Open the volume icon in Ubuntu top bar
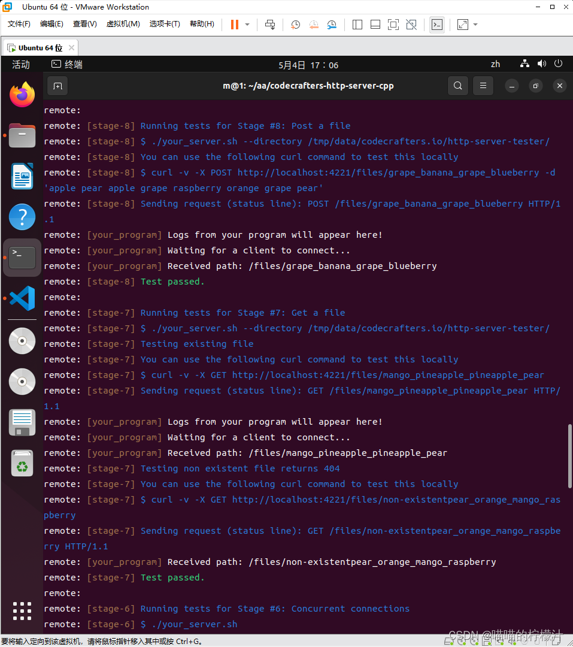Viewport: 573px width, 647px height. pos(542,64)
